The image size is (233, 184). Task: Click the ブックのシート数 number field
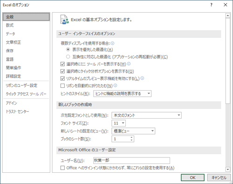121,139
